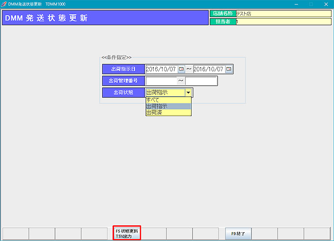The image size is (334, 241).
Task: Focus the start 出荷指示日 date field
Action: (162, 69)
